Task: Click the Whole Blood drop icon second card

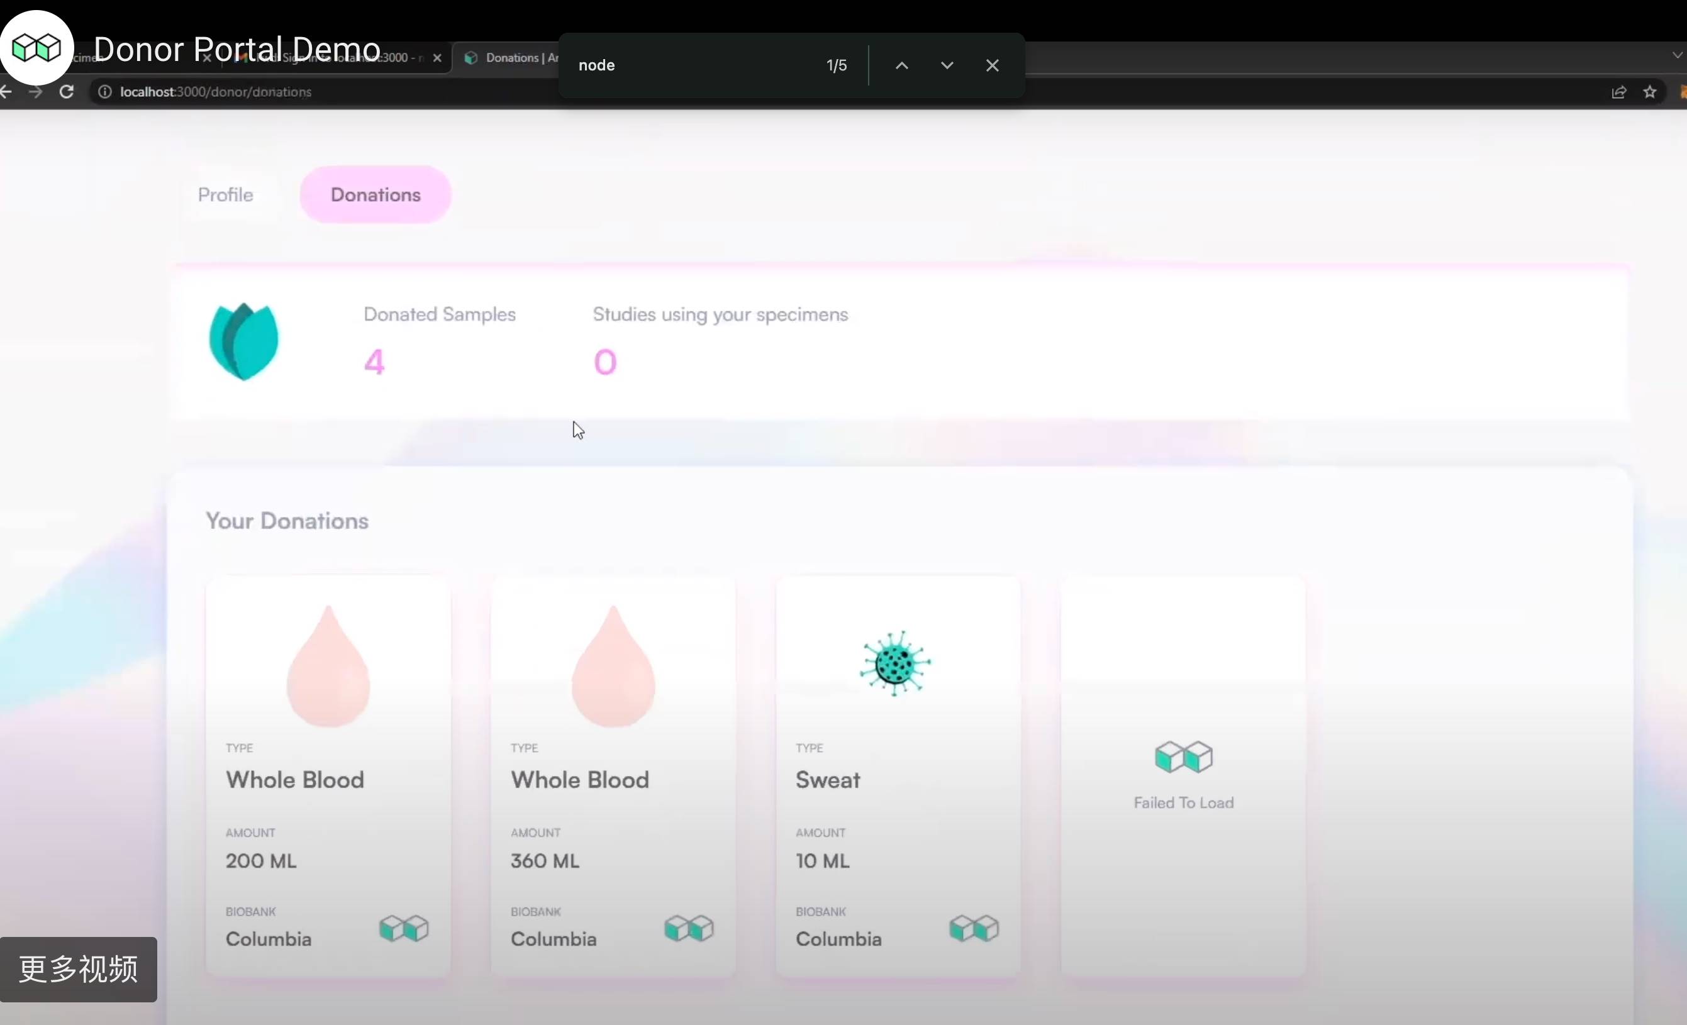Action: 613,666
